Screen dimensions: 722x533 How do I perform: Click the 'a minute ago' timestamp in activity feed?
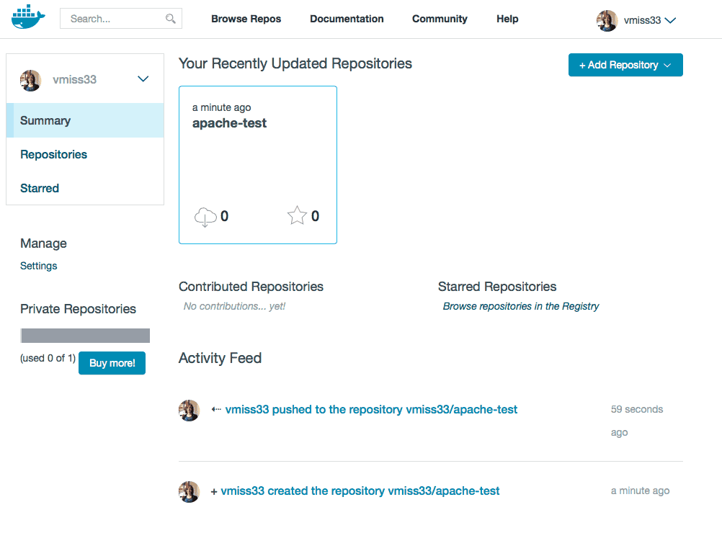pos(640,491)
